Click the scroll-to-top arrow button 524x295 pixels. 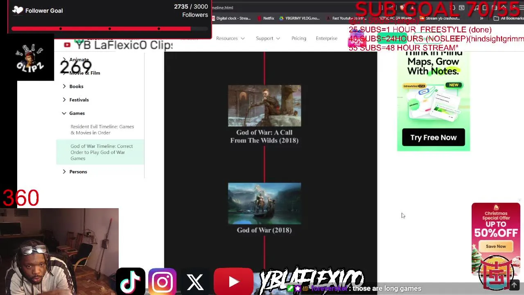(x=514, y=285)
